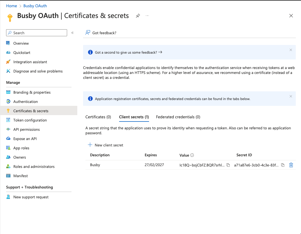Open the Got feedback? panel

coord(101,33)
